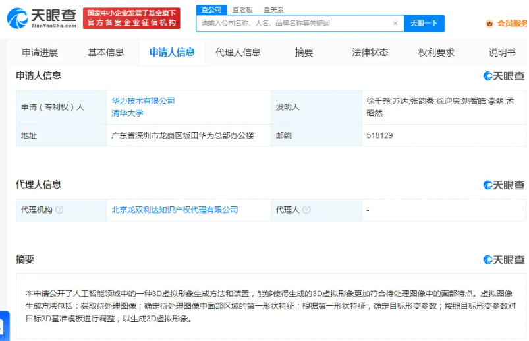Show help icon beside 代理机构
529x341 pixels.
(59, 210)
